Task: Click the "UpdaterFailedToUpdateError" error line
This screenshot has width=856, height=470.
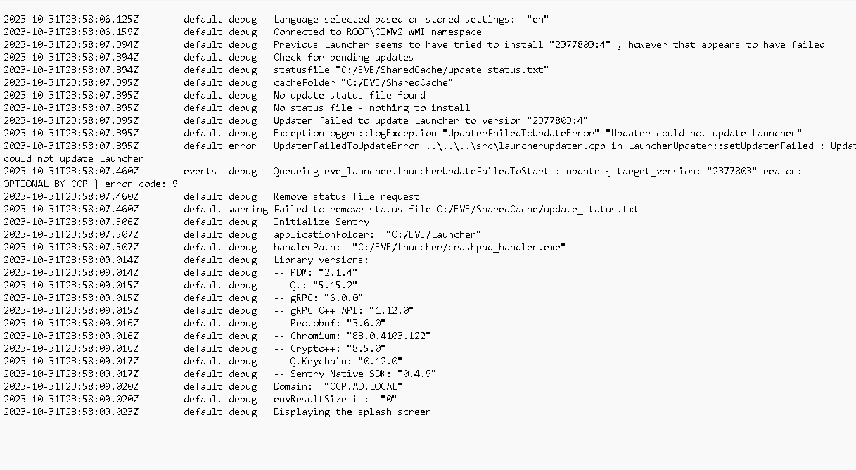Action: pyautogui.click(x=564, y=146)
